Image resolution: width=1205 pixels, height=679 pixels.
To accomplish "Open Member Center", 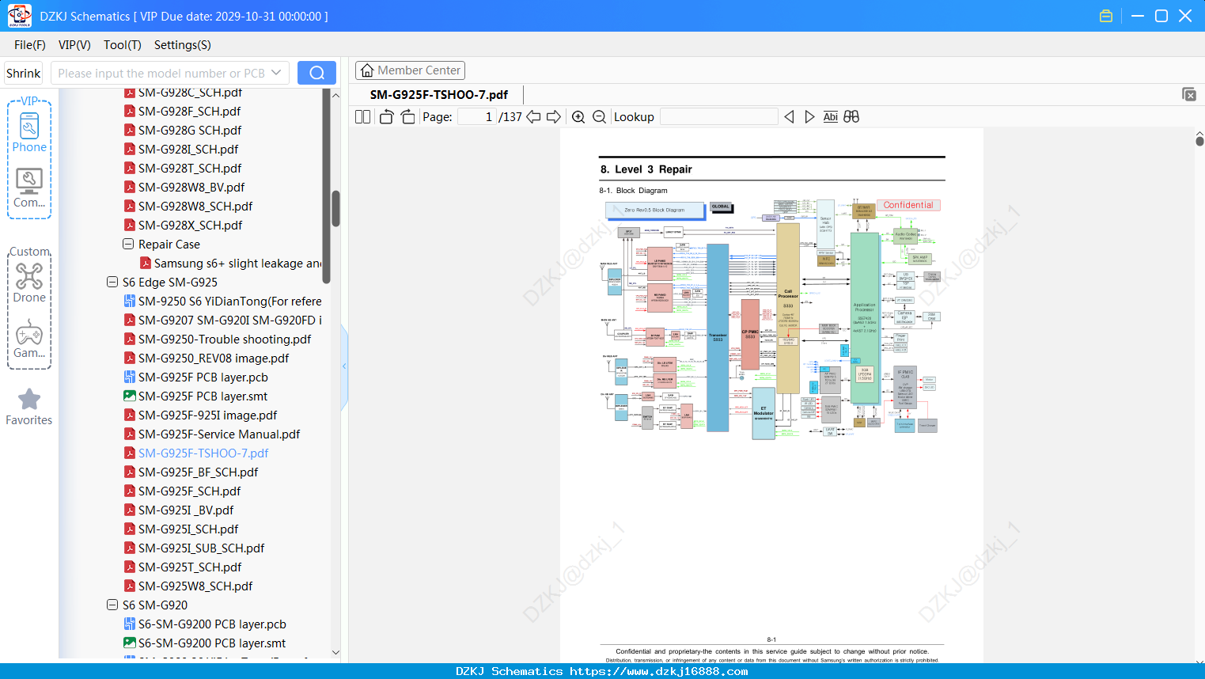I will pos(410,70).
